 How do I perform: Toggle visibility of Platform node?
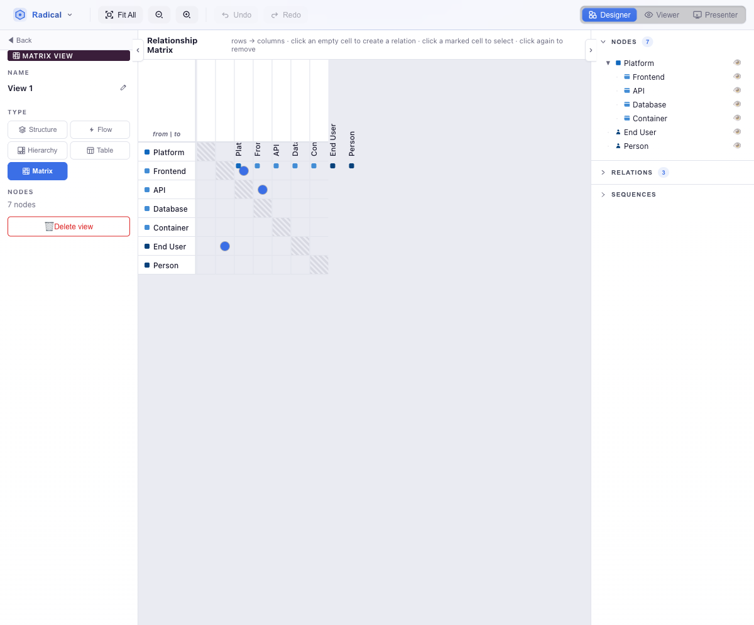(x=737, y=62)
